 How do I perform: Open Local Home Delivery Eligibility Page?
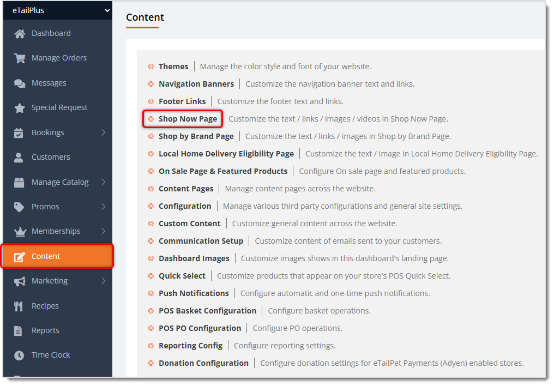click(226, 154)
